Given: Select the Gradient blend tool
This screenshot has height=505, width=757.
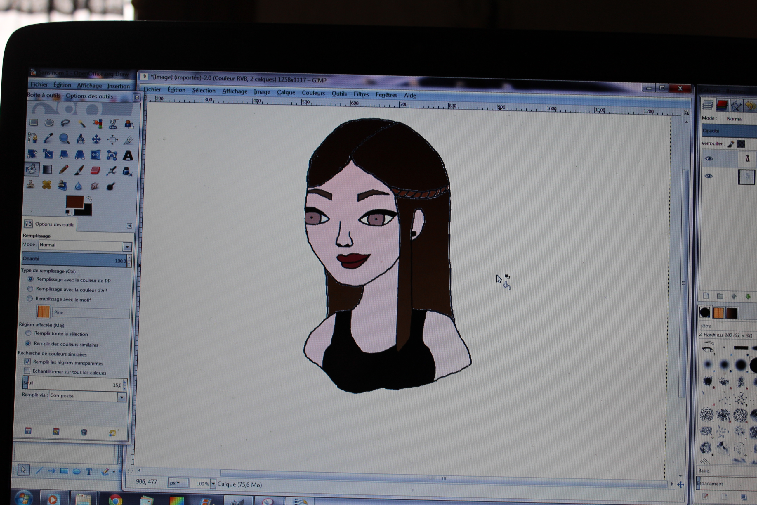Looking at the screenshot, I should (47, 170).
